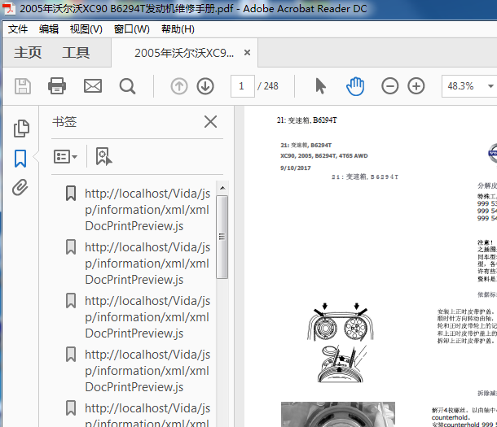Select the 2005年沃尔沃XC9... document tab
Viewport: 497px width, 427px height.
click(184, 53)
